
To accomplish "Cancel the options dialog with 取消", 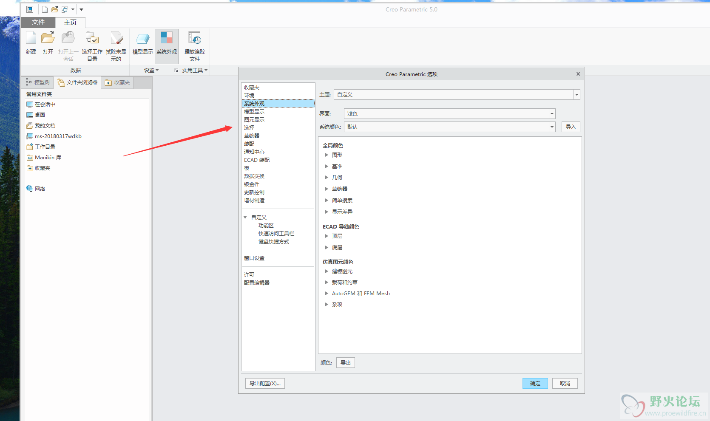I will tap(565, 384).
